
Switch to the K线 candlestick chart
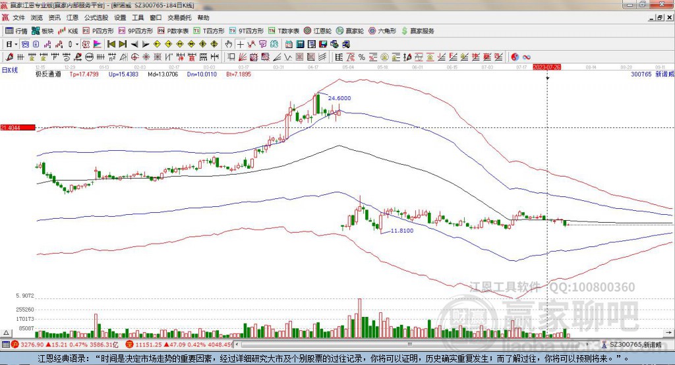pos(68,31)
